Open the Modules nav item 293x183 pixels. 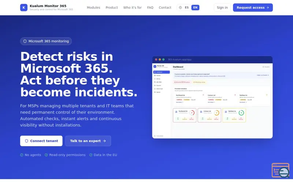pyautogui.click(x=93, y=8)
